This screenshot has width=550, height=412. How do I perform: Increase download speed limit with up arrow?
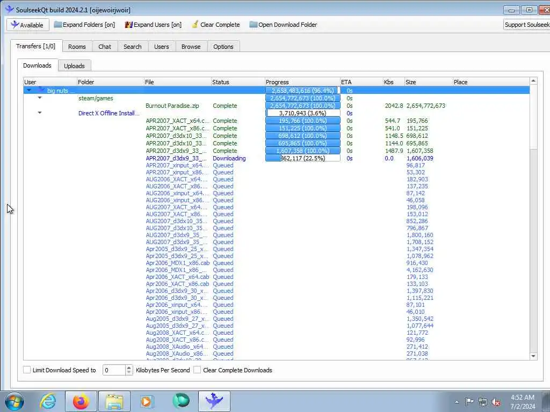129,367
